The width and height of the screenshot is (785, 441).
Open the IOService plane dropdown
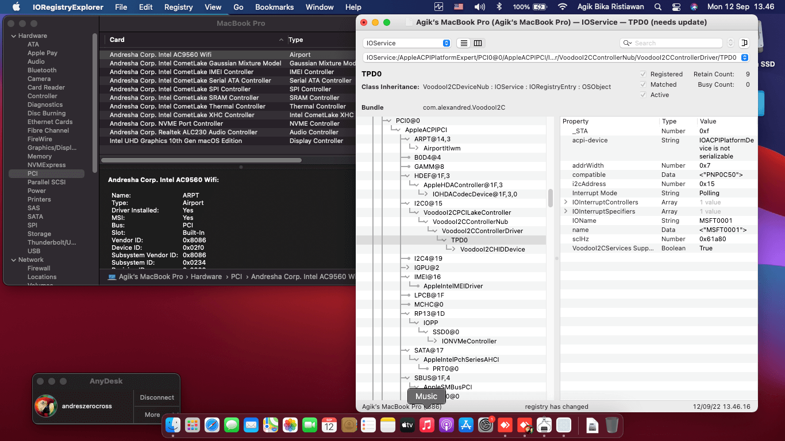coord(407,43)
